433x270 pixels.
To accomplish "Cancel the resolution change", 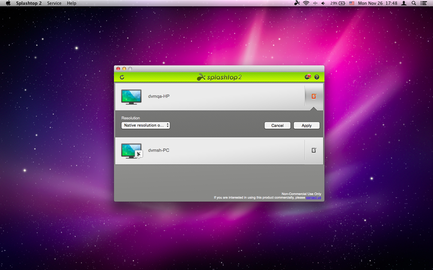I will pyautogui.click(x=278, y=125).
